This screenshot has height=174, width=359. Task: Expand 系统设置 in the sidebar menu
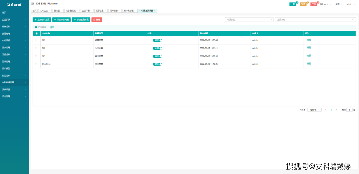coord(14,90)
